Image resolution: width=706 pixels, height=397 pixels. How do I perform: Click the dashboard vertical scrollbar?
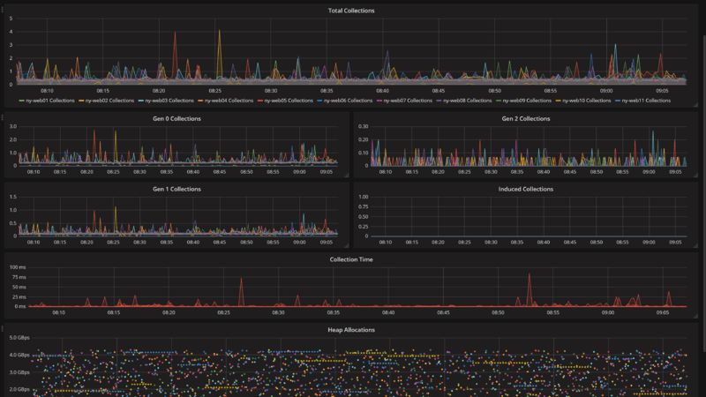pyautogui.click(x=703, y=193)
